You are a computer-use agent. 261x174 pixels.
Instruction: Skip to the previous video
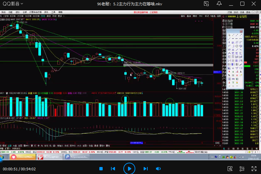[113, 169]
